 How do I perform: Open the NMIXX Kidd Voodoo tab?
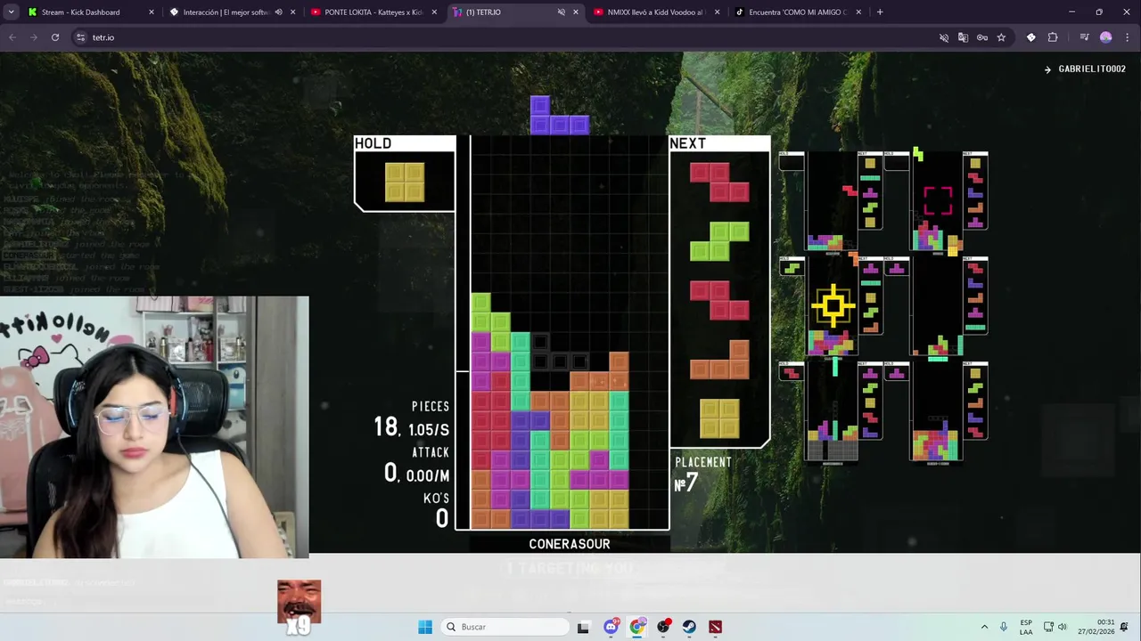click(x=655, y=12)
